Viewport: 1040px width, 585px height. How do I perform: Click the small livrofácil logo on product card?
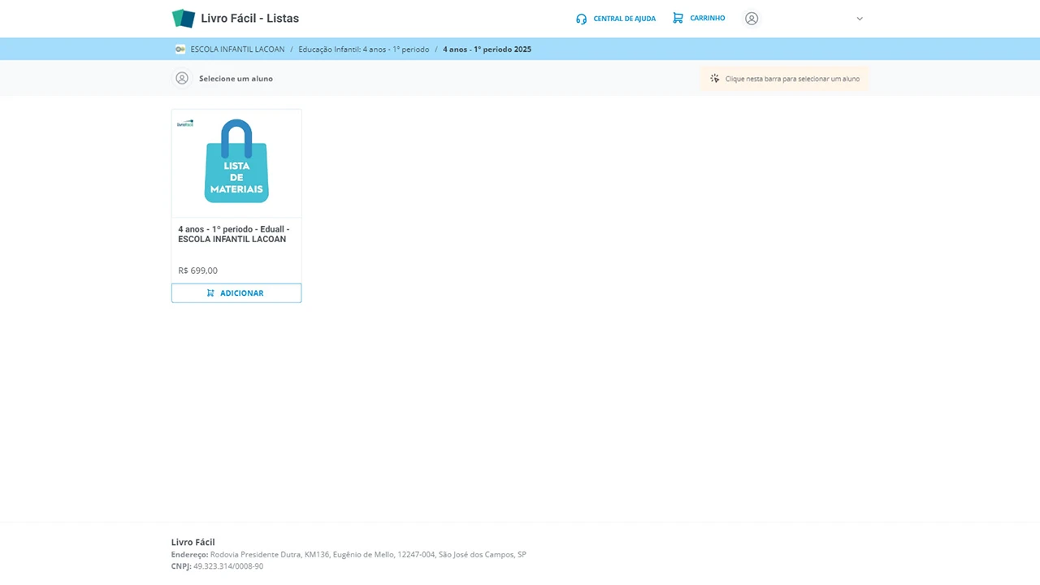coord(185,123)
